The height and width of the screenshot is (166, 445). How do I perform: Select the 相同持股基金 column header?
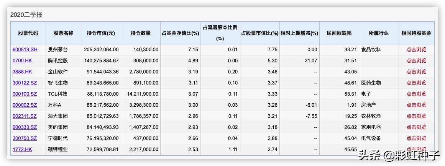416,33
